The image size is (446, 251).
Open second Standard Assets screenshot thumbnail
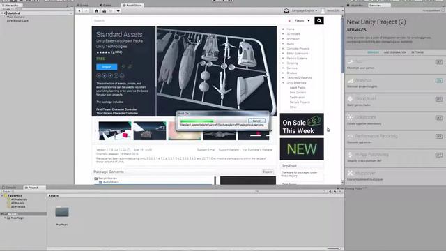(150, 130)
